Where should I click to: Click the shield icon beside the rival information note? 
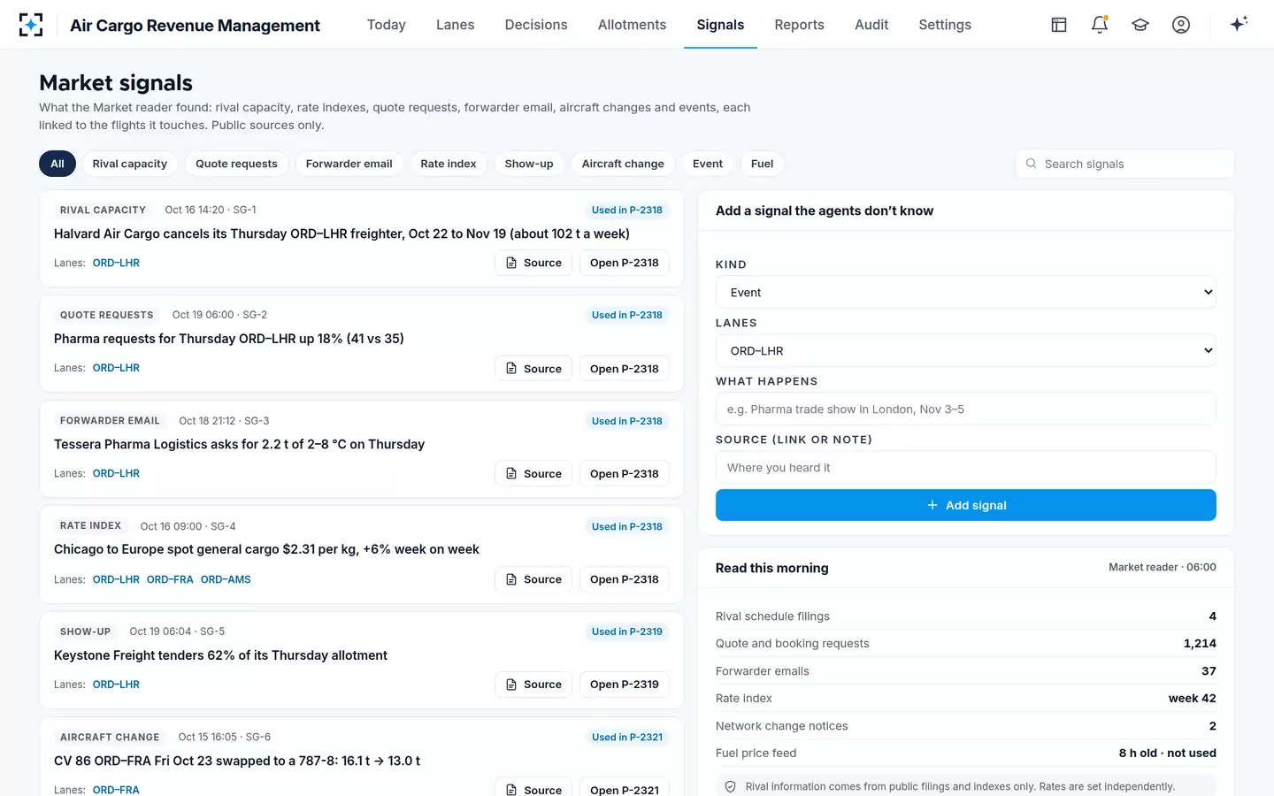pyautogui.click(x=731, y=786)
